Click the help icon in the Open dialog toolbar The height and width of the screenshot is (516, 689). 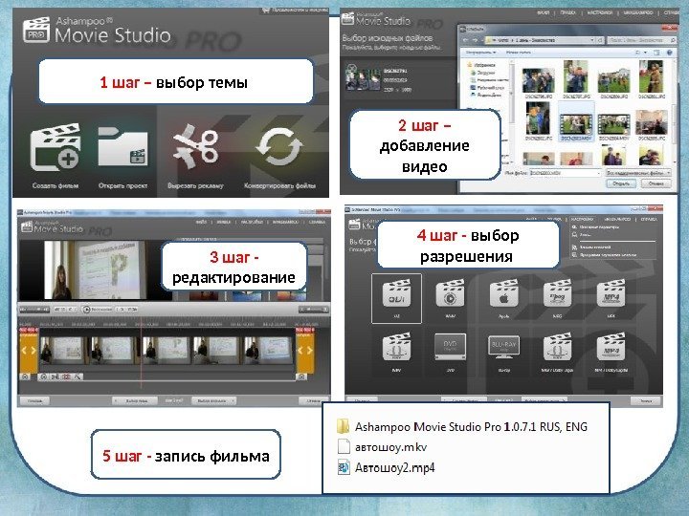coord(670,53)
